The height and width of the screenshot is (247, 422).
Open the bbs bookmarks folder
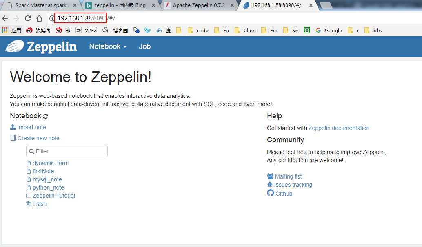coord(373,30)
